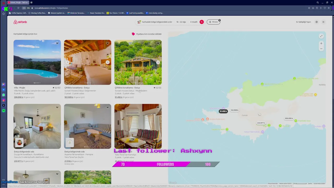334x188 pixels.
Task: Click the red search magnifier button
Action: (202, 22)
